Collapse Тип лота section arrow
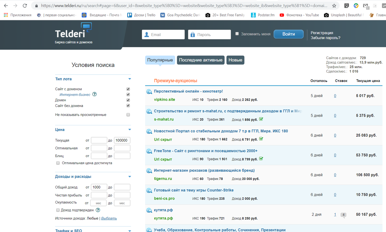The image size is (386, 232). tap(130, 79)
